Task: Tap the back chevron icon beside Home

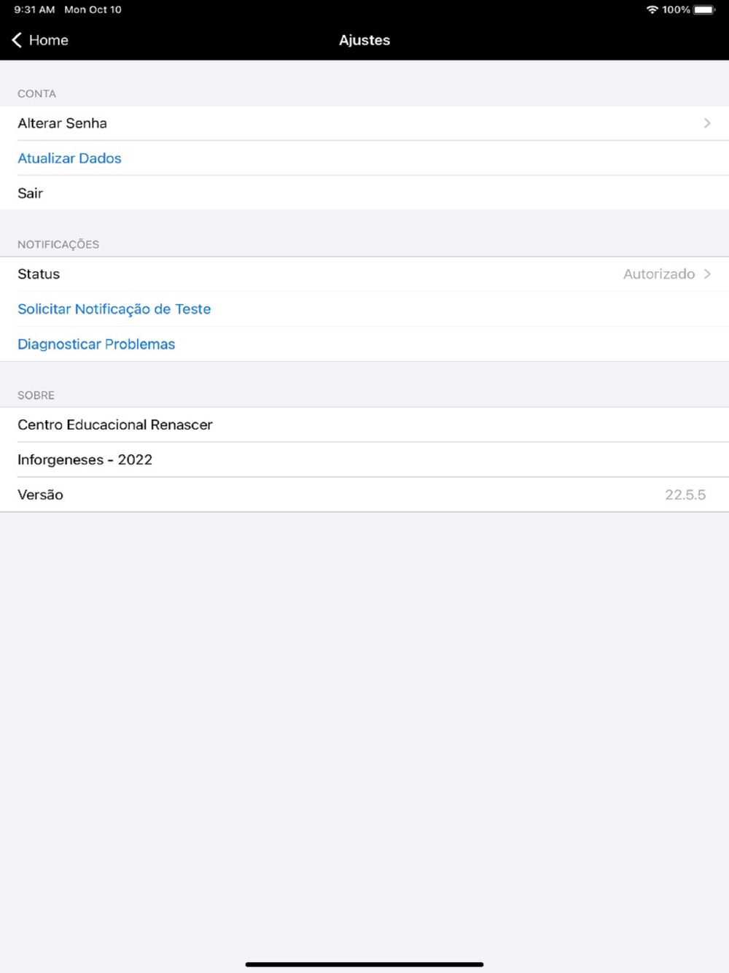Action: point(17,40)
